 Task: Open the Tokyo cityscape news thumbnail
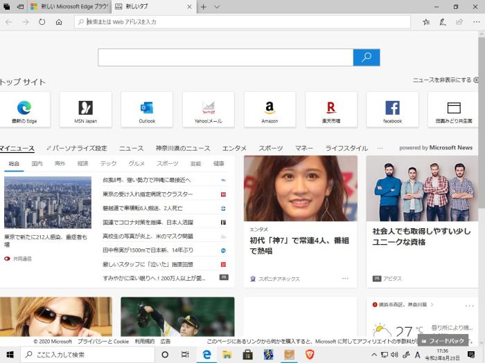click(48, 203)
